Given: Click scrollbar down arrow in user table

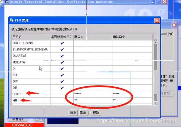Looking at the screenshot, I should point(155,103).
